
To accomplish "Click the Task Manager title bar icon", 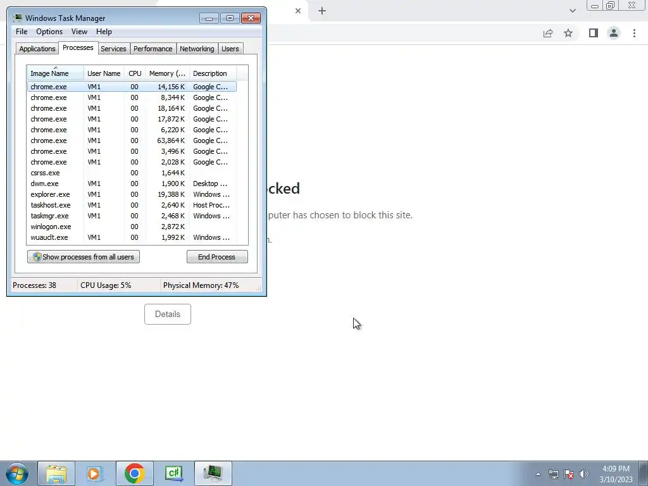I will (x=17, y=18).
